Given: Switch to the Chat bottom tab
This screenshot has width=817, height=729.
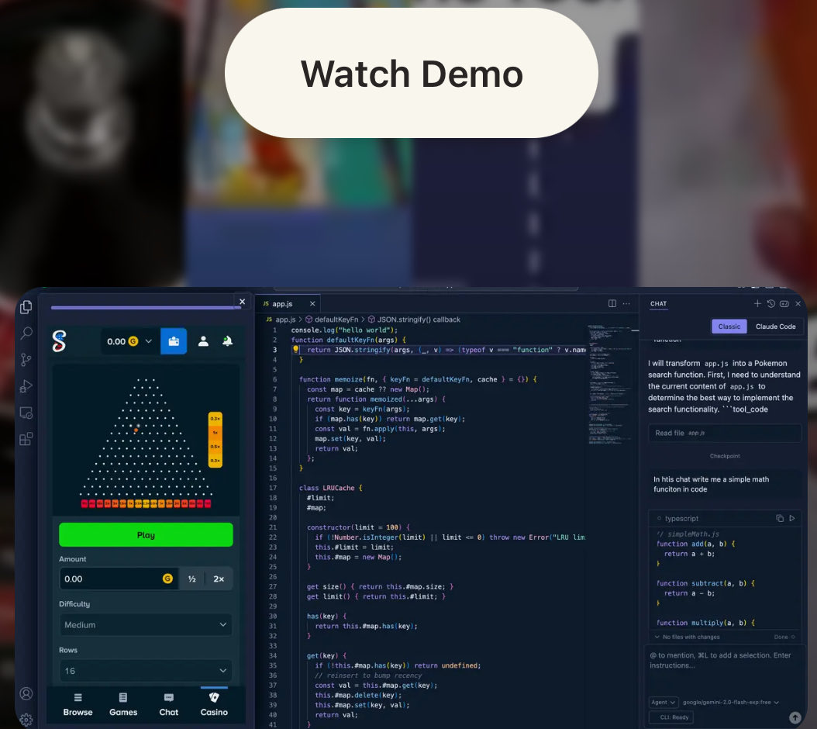Looking at the screenshot, I should (x=168, y=704).
